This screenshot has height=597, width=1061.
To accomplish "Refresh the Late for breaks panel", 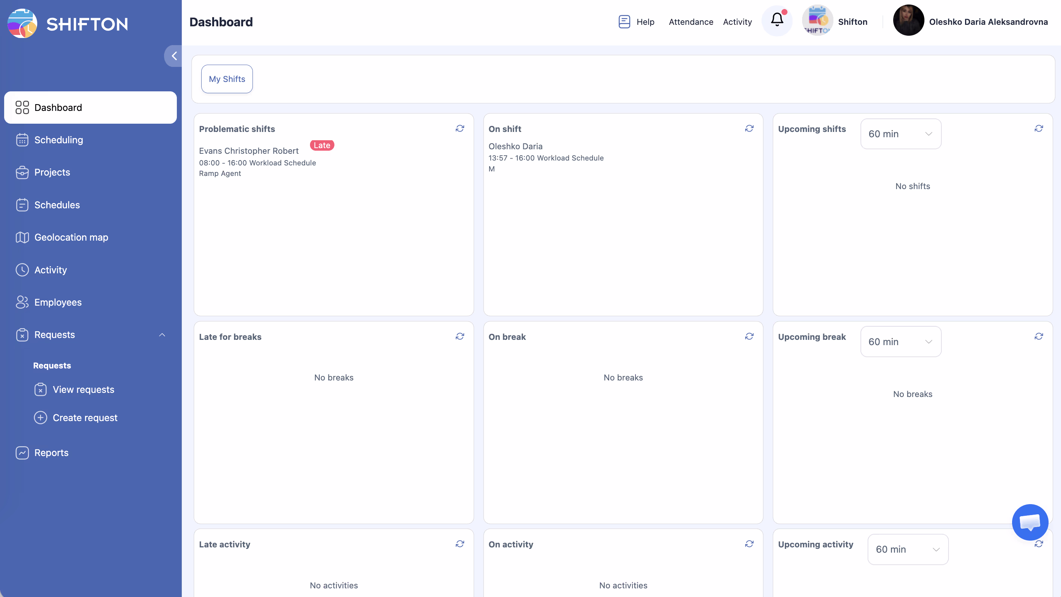I will 460,336.
